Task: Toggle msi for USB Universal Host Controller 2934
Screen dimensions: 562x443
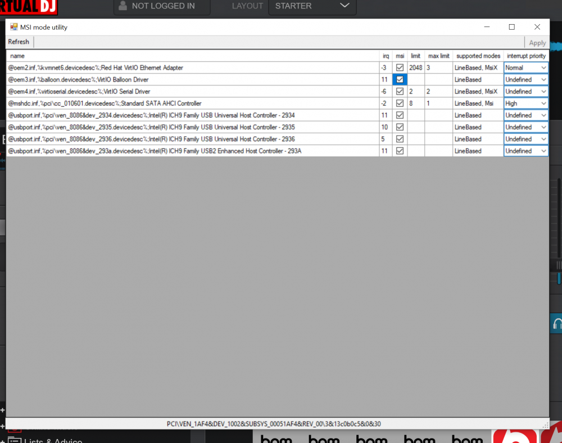Action: click(400, 115)
